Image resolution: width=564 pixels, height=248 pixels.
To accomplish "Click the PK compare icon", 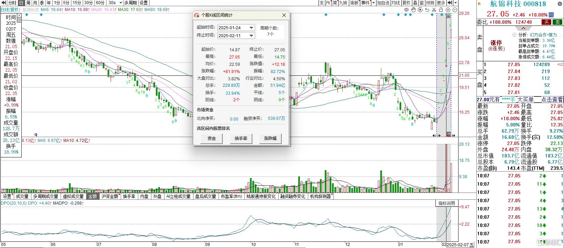I will pos(328,3).
